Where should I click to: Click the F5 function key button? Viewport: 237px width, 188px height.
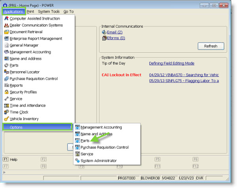(157, 159)
